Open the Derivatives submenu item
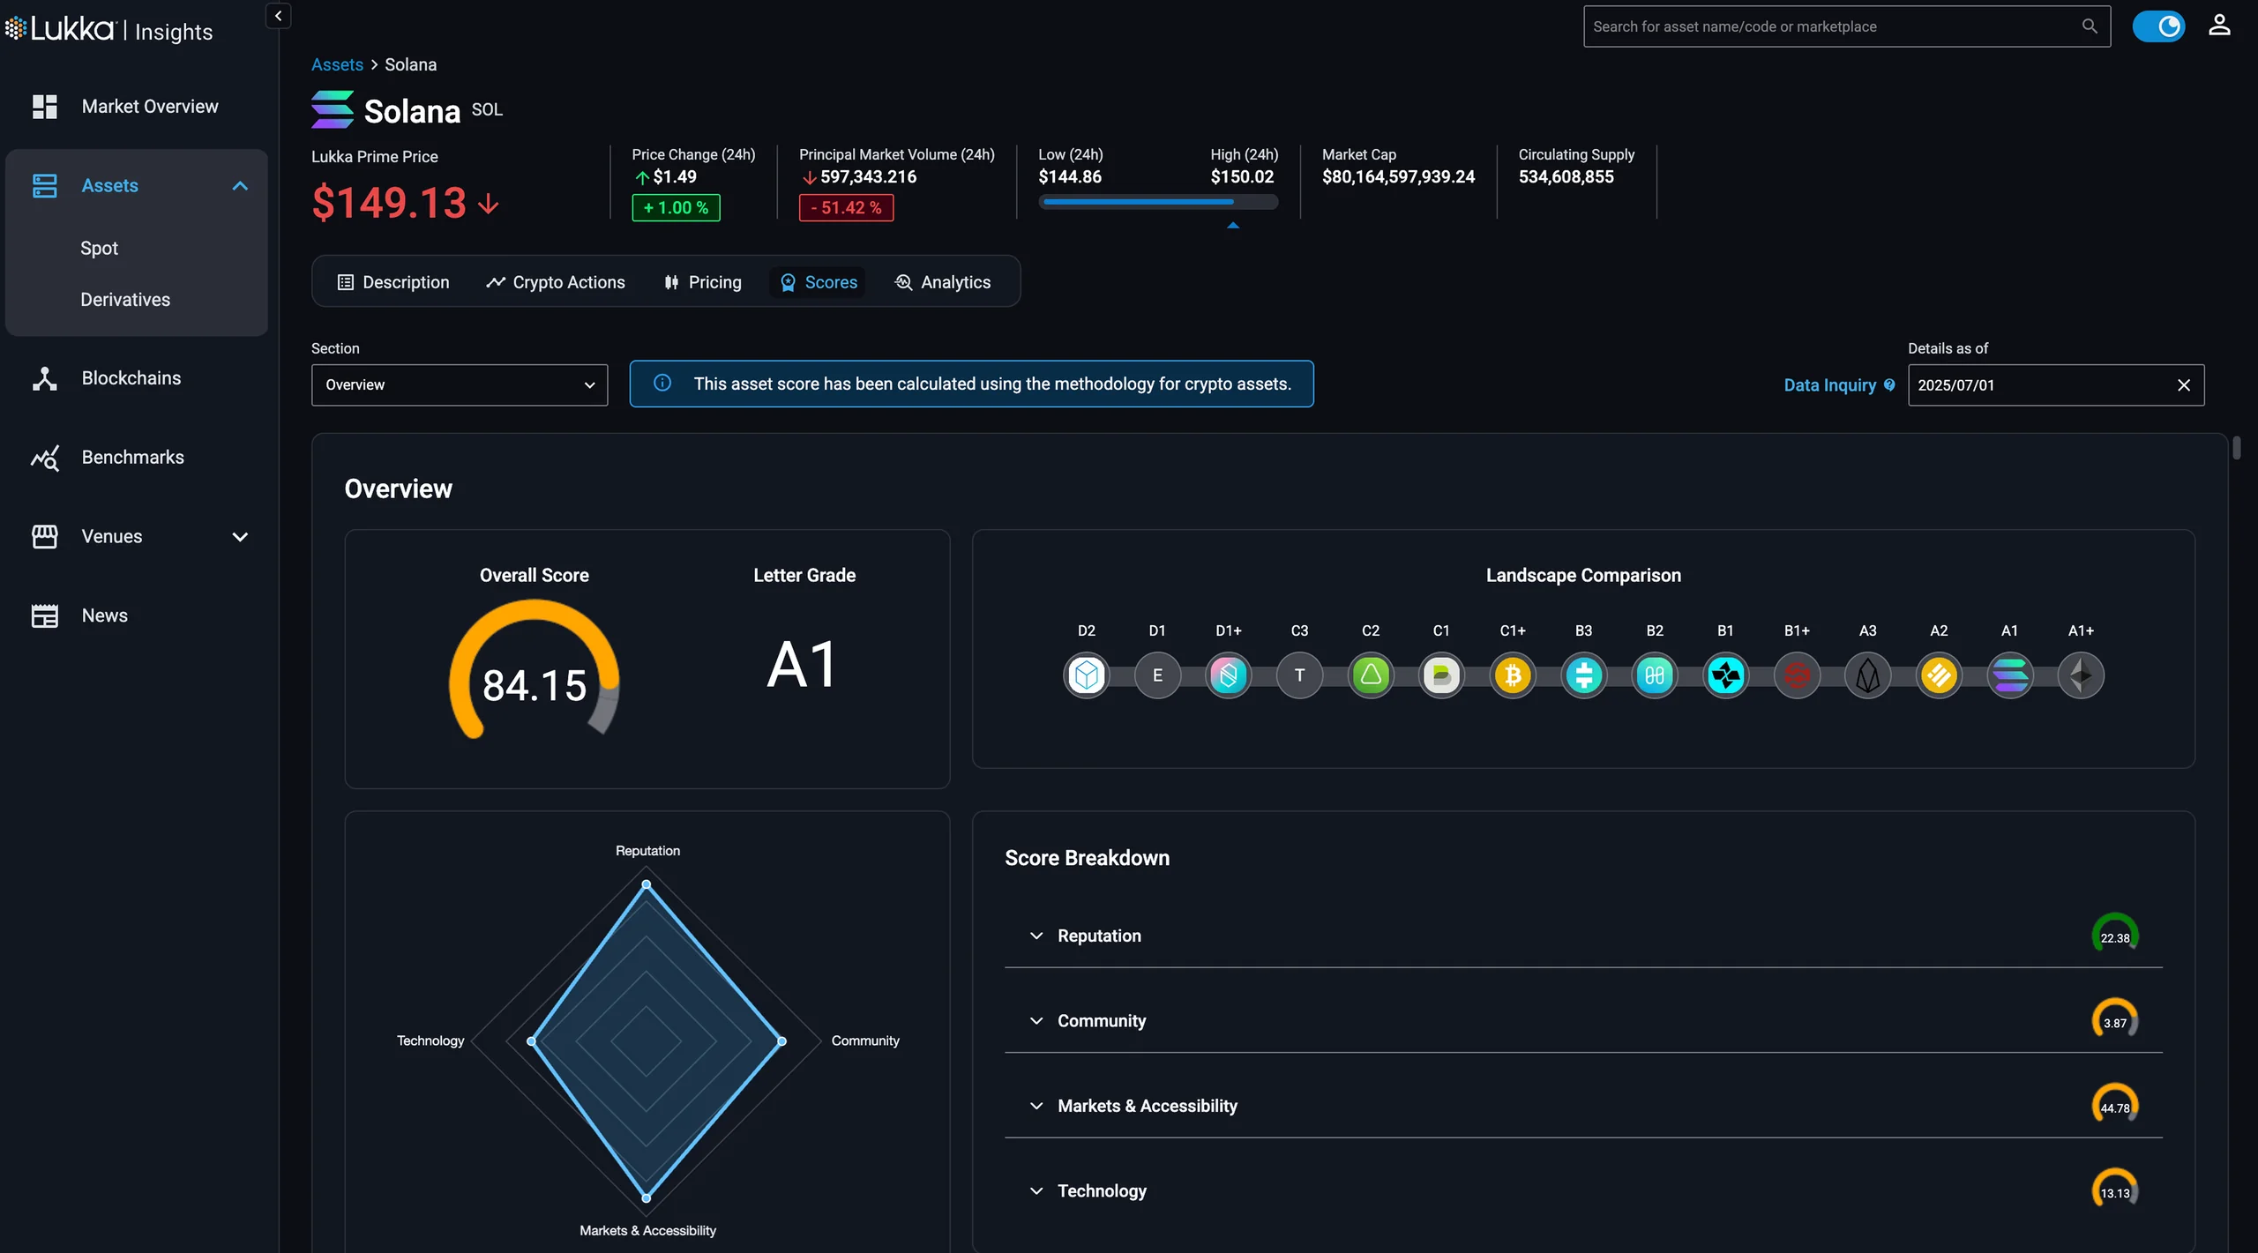Viewport: 2258px width, 1253px height. pos(125,300)
